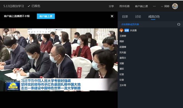Switch to the 讨论 tab
This screenshot has height=108, width=183.
click(138, 17)
